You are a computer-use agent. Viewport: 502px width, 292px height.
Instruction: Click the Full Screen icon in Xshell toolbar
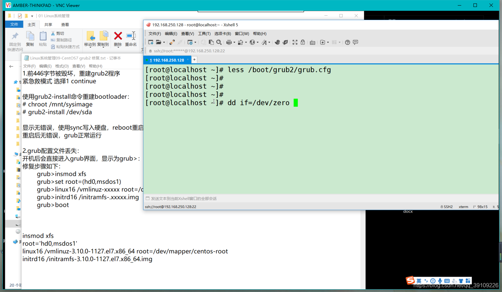tap(295, 42)
